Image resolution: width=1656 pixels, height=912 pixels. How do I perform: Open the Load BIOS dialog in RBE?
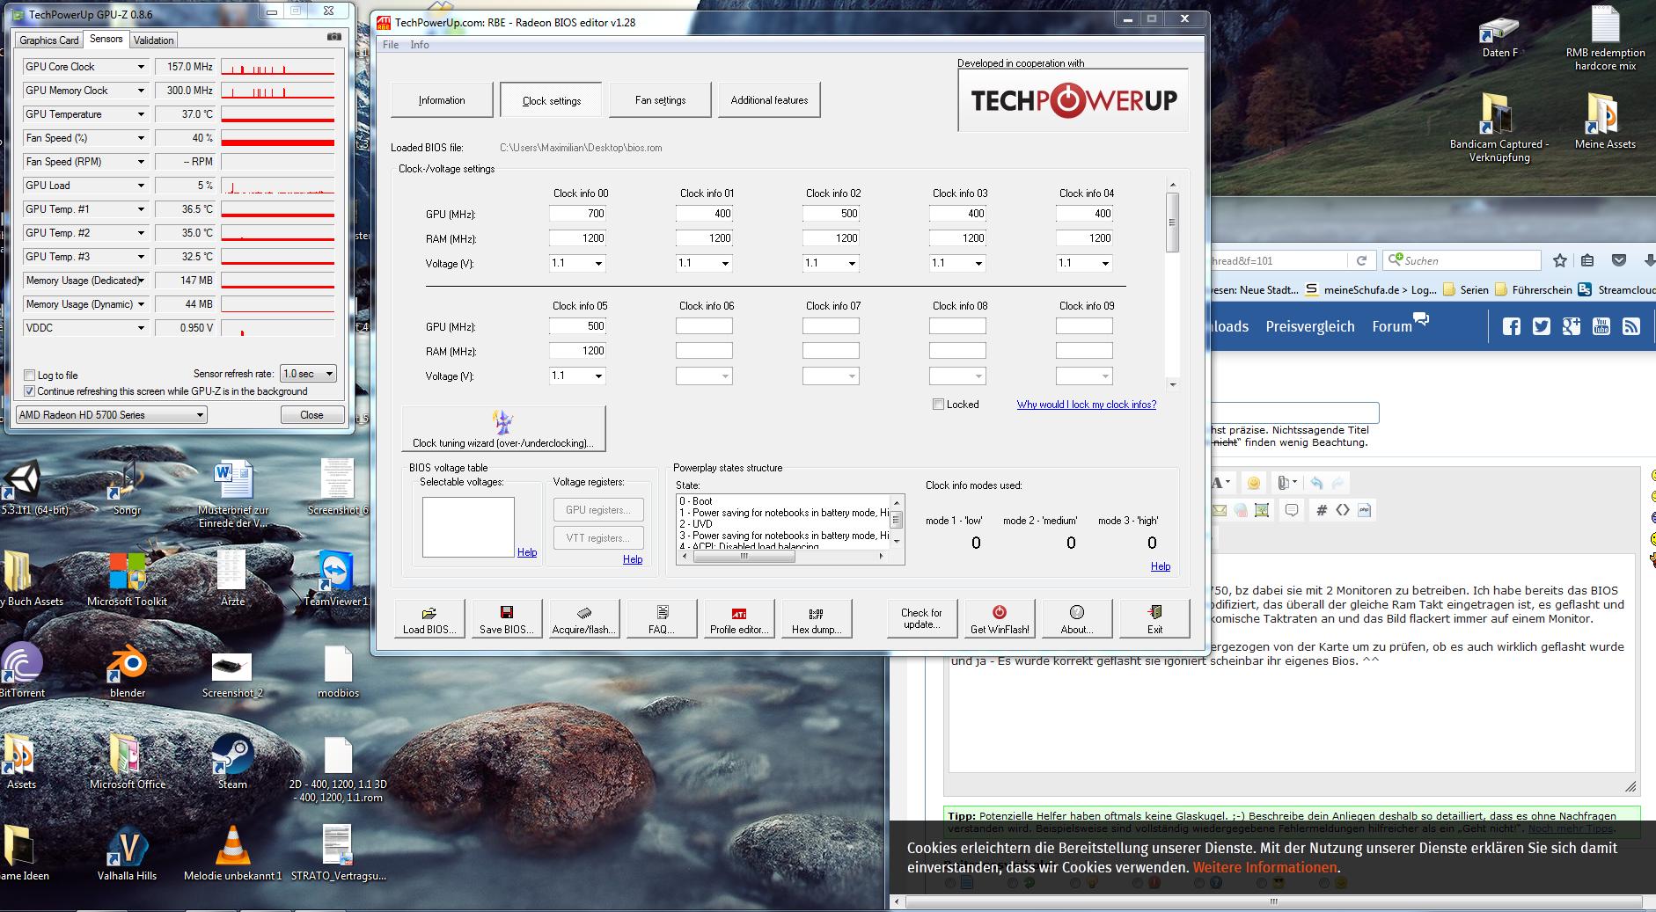[x=429, y=619]
